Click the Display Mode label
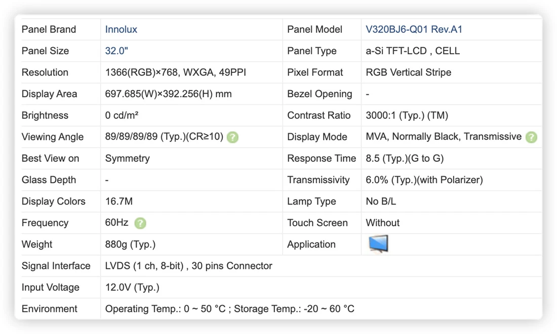 point(317,137)
